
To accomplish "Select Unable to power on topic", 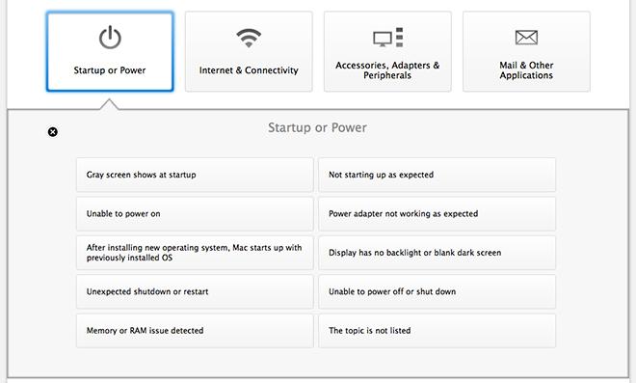I will [x=195, y=213].
